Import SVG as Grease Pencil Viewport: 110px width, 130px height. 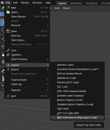point(77,74)
